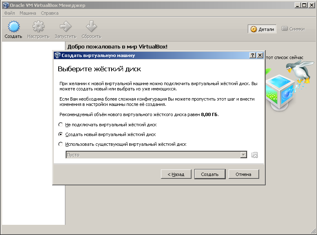Click the window resize grip corner
The width and height of the screenshot is (317, 235).
coord(313,231)
